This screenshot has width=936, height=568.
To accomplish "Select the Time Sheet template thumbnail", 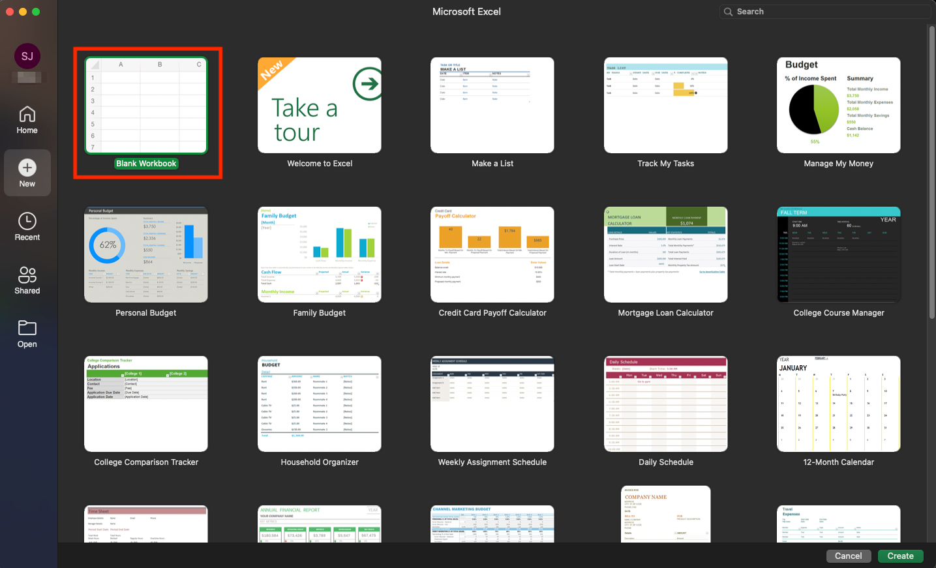I will point(146,524).
